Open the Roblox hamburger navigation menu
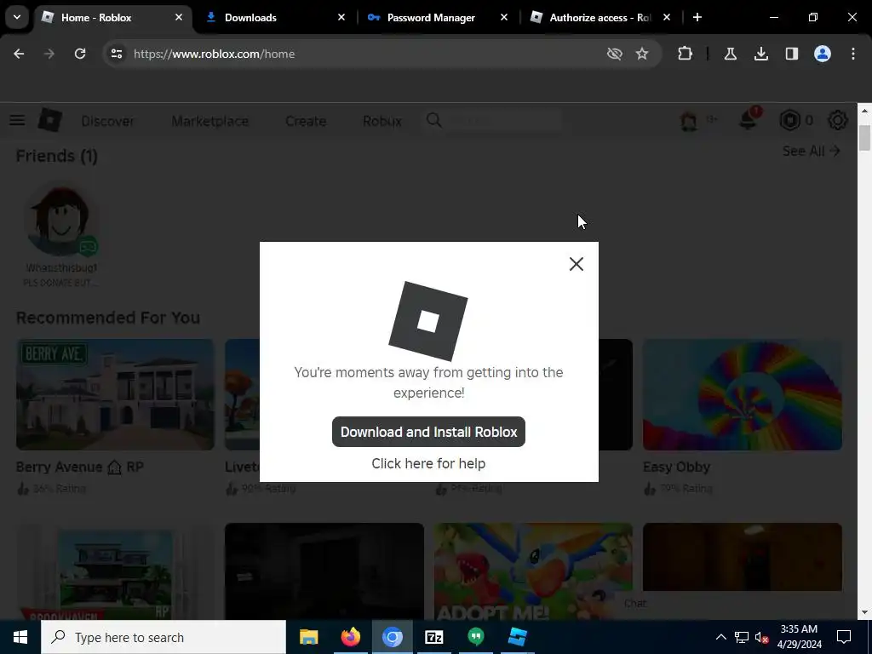872x654 pixels. [17, 120]
